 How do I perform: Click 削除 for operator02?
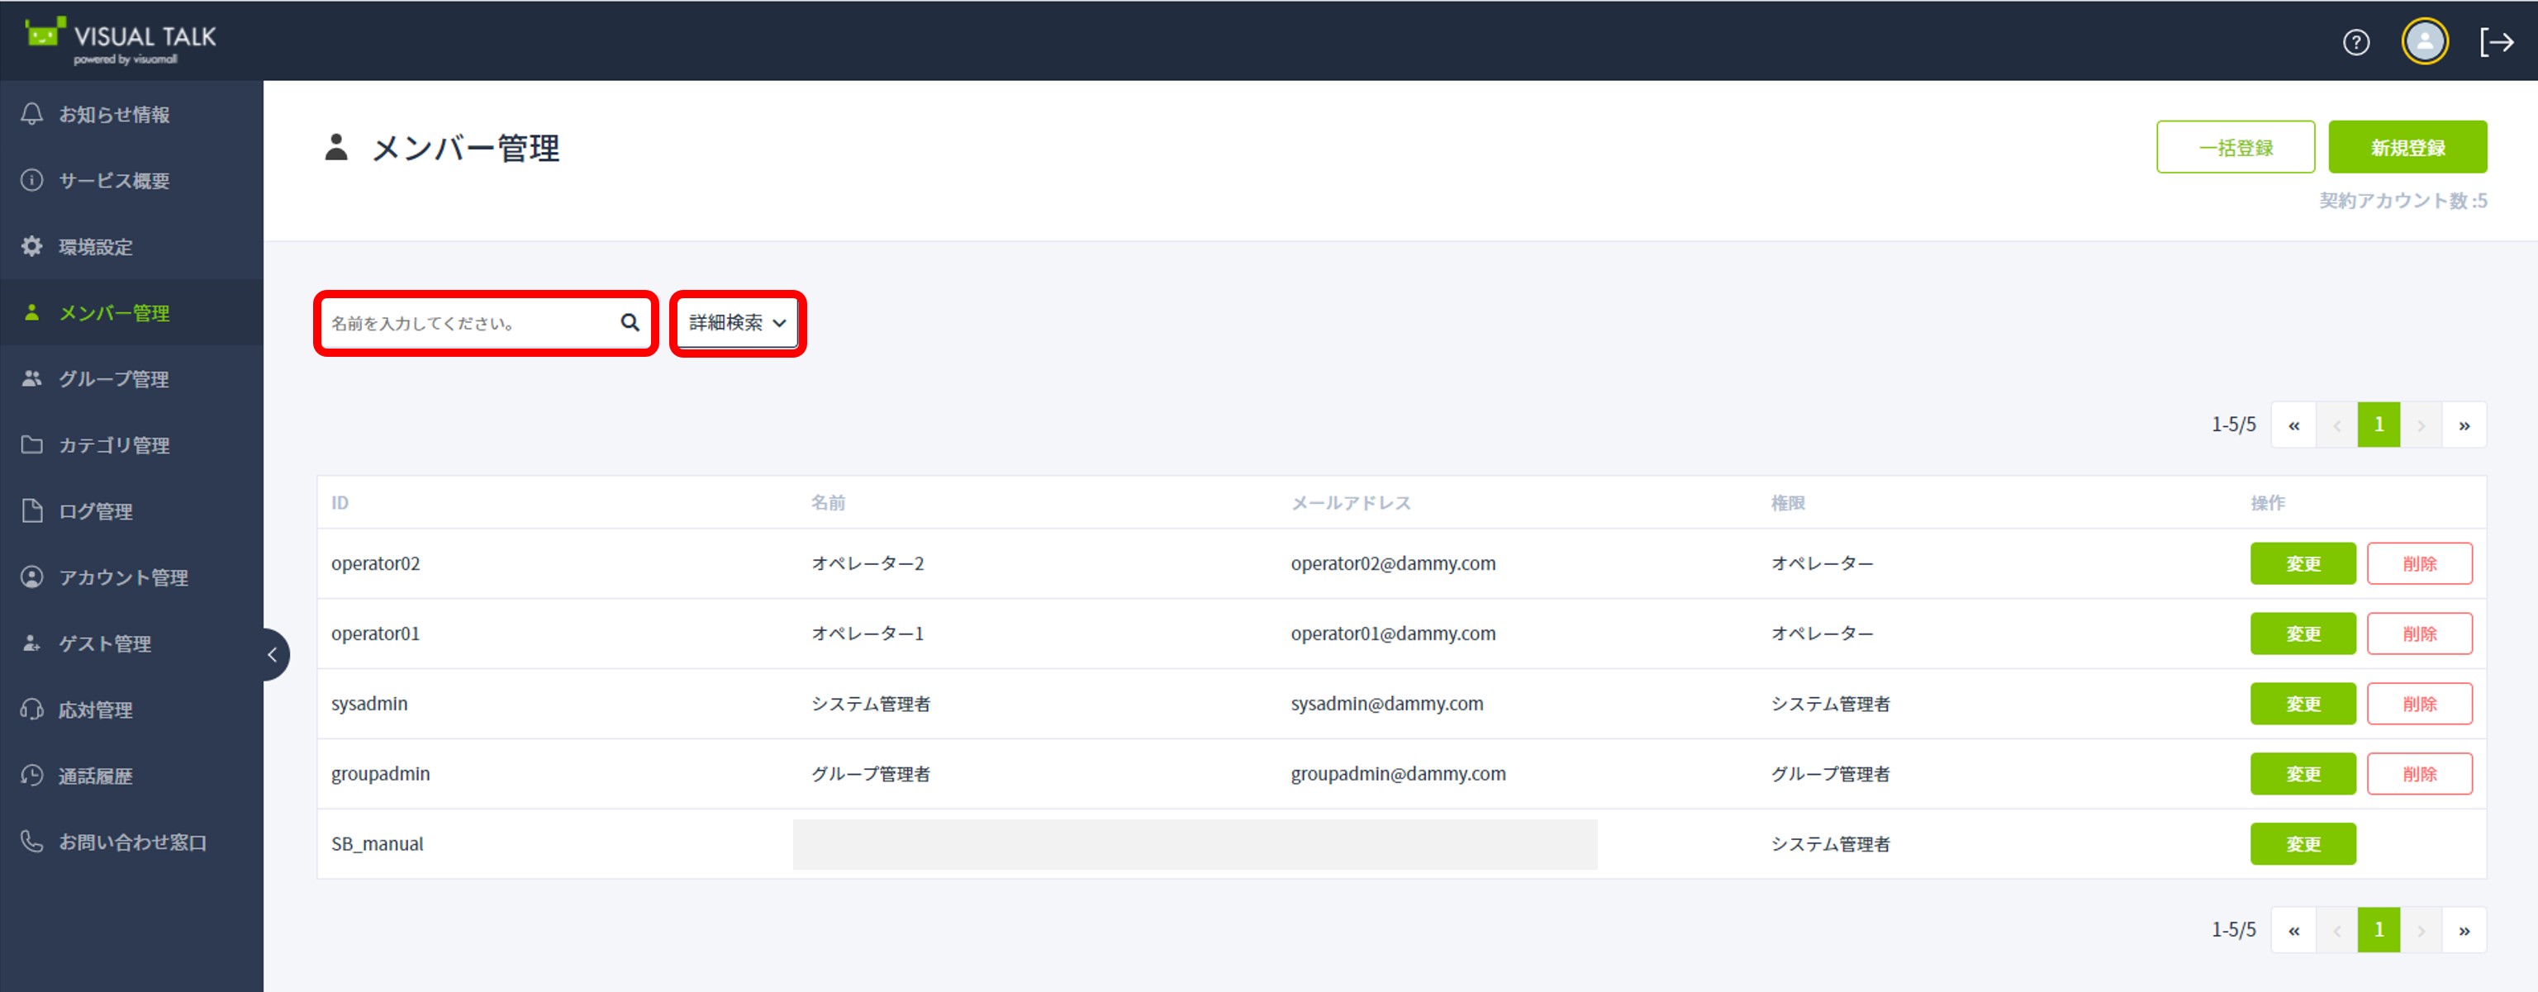coord(2420,563)
